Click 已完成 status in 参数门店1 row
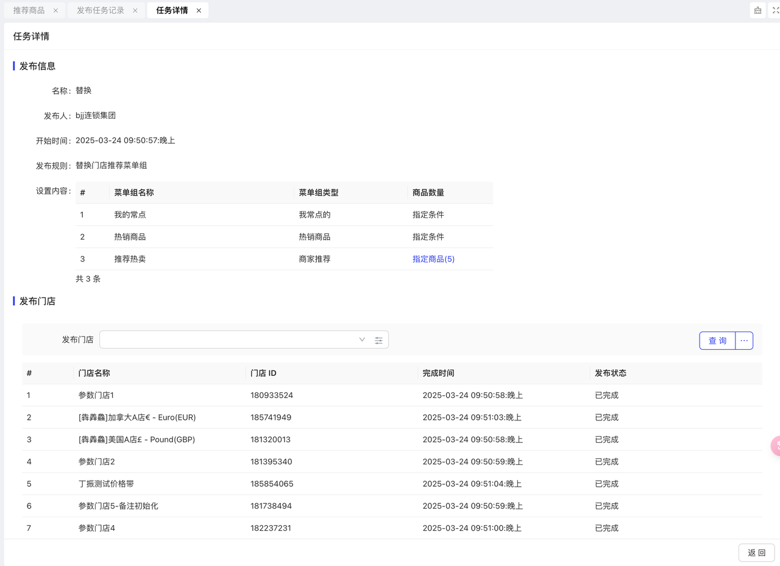This screenshot has width=780, height=566. tap(607, 395)
